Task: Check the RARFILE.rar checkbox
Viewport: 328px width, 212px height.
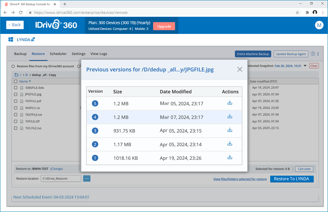Action: click(16, 108)
